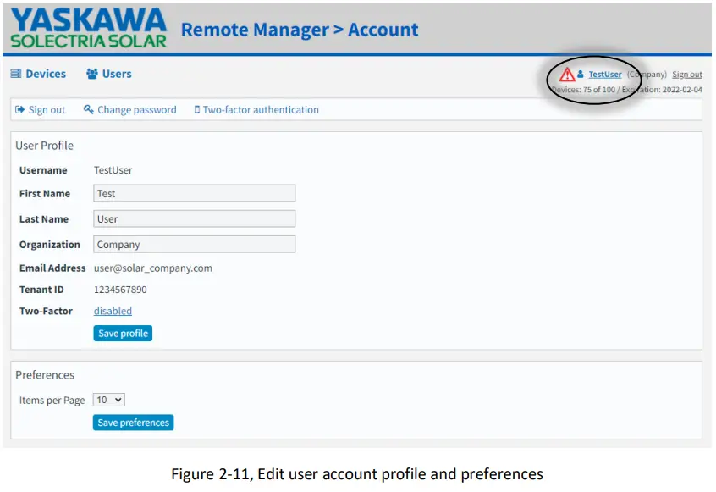Click the sign out arrow icon in submenu
716x492 pixels.
click(19, 109)
